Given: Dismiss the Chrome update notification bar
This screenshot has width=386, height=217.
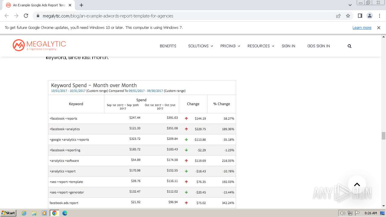Looking at the screenshot, I should point(378,27).
